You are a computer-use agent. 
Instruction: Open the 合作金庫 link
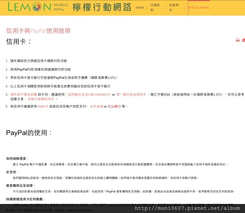click(x=97, y=106)
